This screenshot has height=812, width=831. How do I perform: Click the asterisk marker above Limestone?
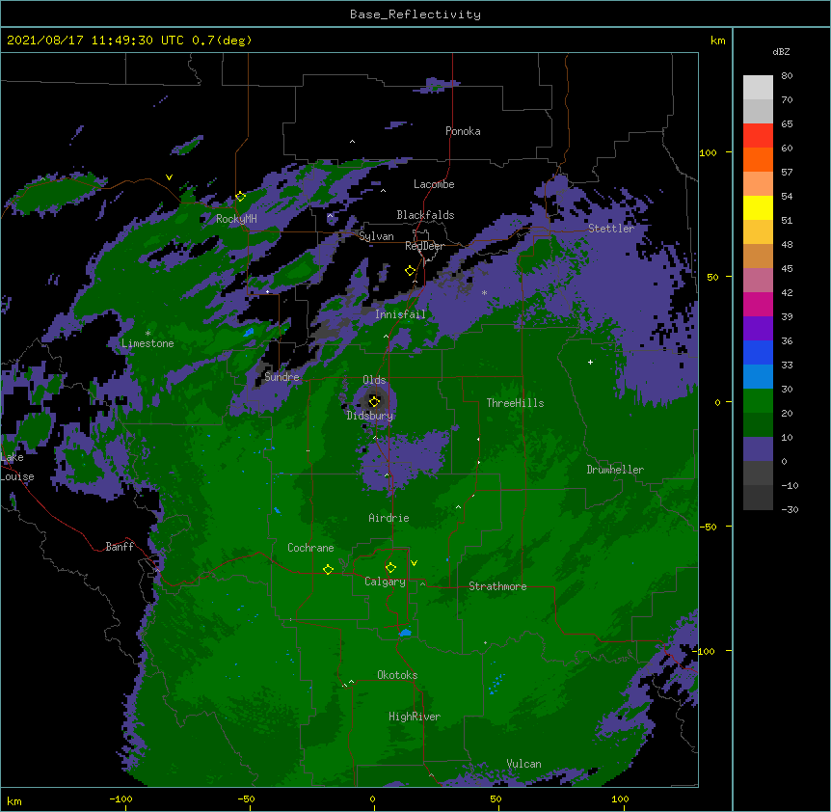147,334
